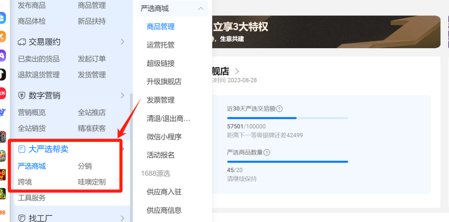Image resolution: width=449 pixels, height=222 pixels.
Task: Open the red Xiaohongshu icon in the left strip
Action: 2,93
